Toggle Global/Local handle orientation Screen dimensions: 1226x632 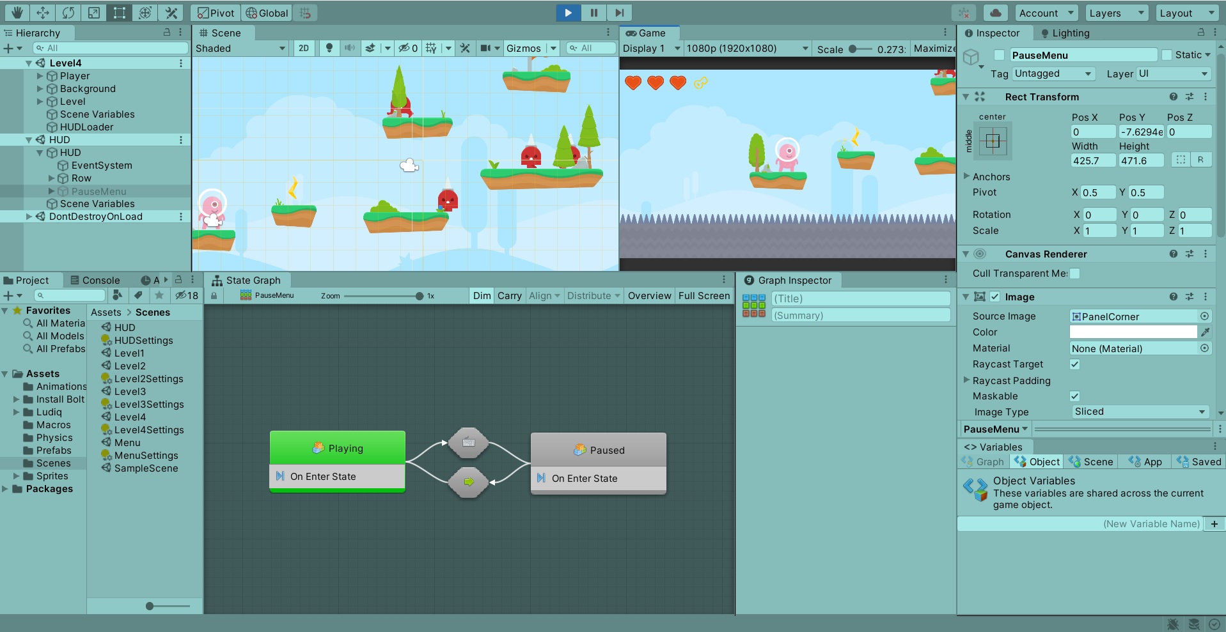(267, 13)
